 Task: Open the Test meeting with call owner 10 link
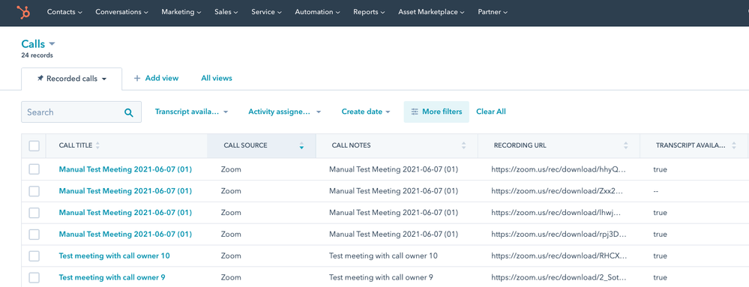click(x=114, y=256)
